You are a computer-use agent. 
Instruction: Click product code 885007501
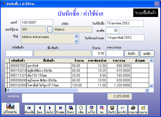pos(18,66)
